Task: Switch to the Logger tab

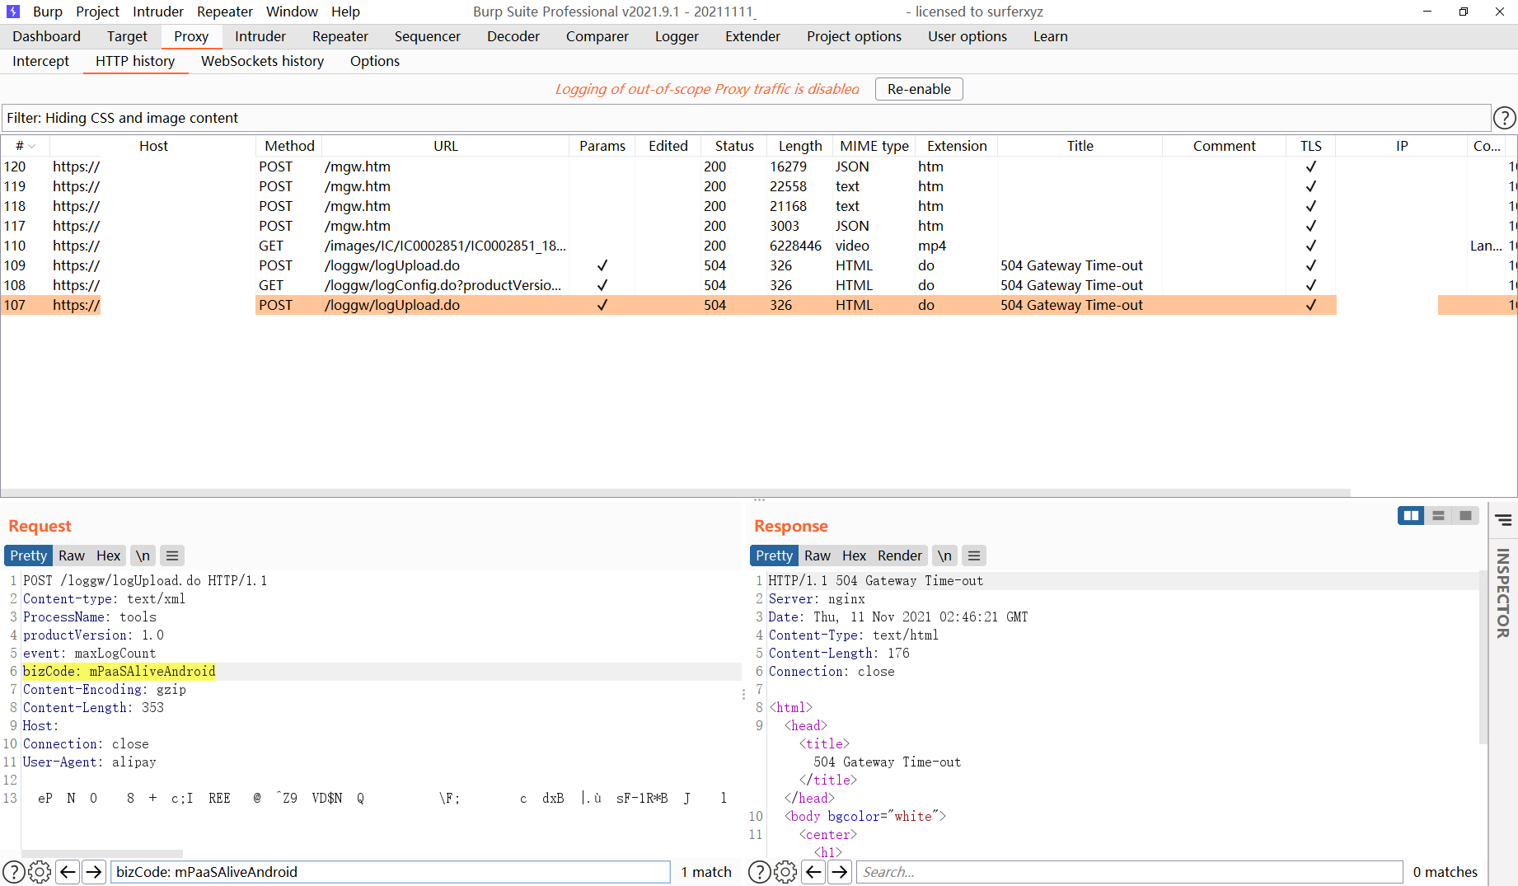Action: coord(677,36)
